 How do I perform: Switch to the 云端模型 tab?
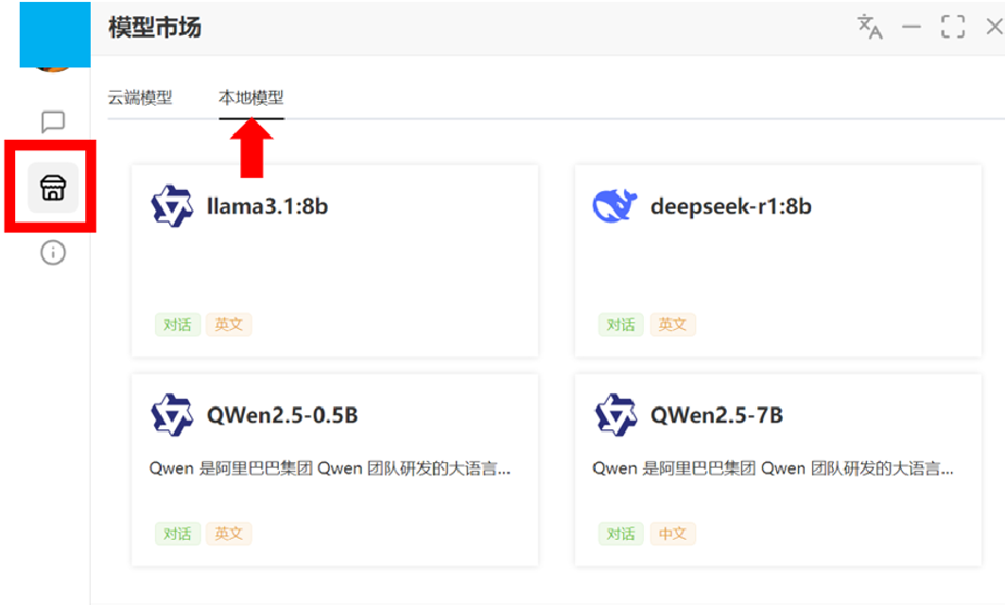click(x=140, y=97)
